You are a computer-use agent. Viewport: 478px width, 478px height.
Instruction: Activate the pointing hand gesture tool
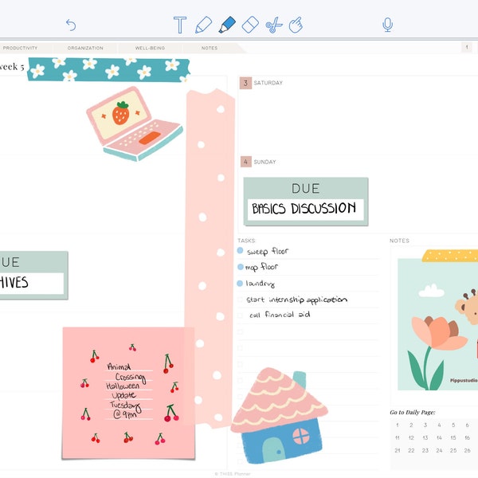296,25
